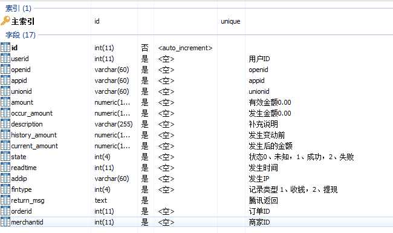Click the int(11) type of orderid
This screenshot has height=233, width=393.
(104, 211)
